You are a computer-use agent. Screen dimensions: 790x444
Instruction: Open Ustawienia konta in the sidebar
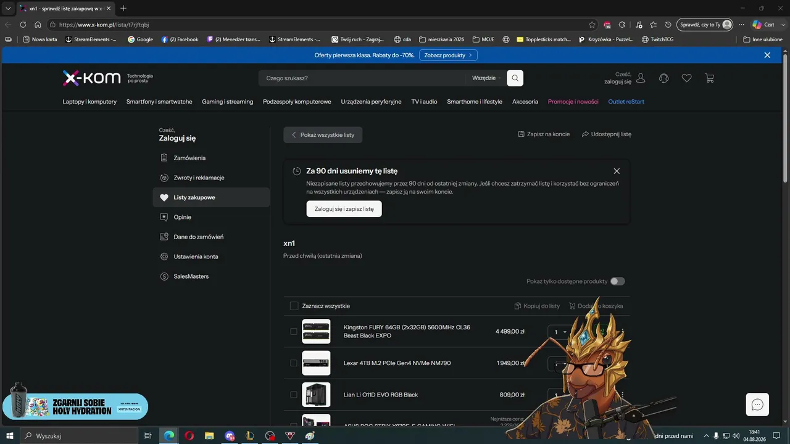196,257
